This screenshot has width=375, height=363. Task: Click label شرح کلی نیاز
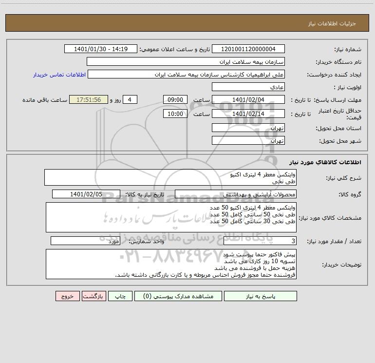[x=344, y=178]
